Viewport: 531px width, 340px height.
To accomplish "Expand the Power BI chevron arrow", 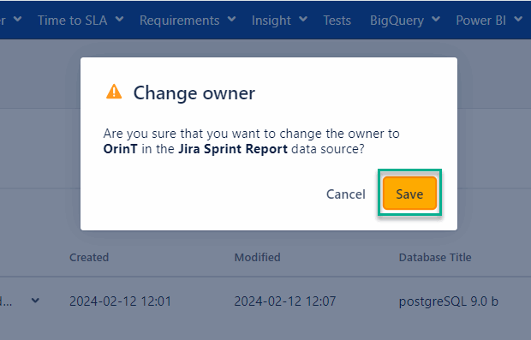I will pyautogui.click(x=518, y=20).
